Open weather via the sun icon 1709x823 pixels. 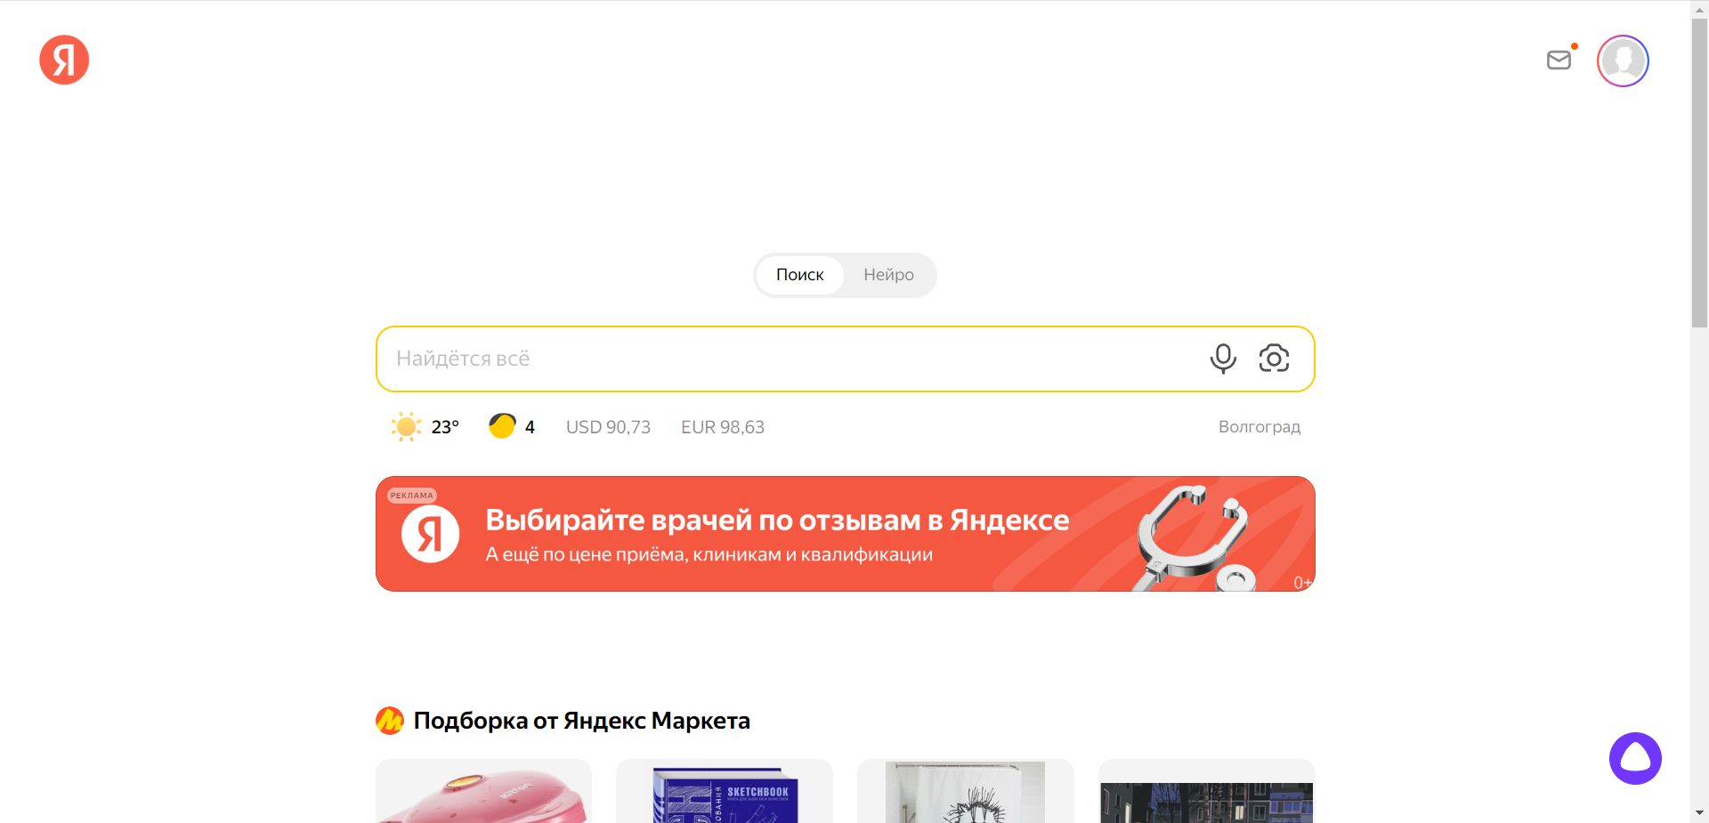tap(405, 426)
